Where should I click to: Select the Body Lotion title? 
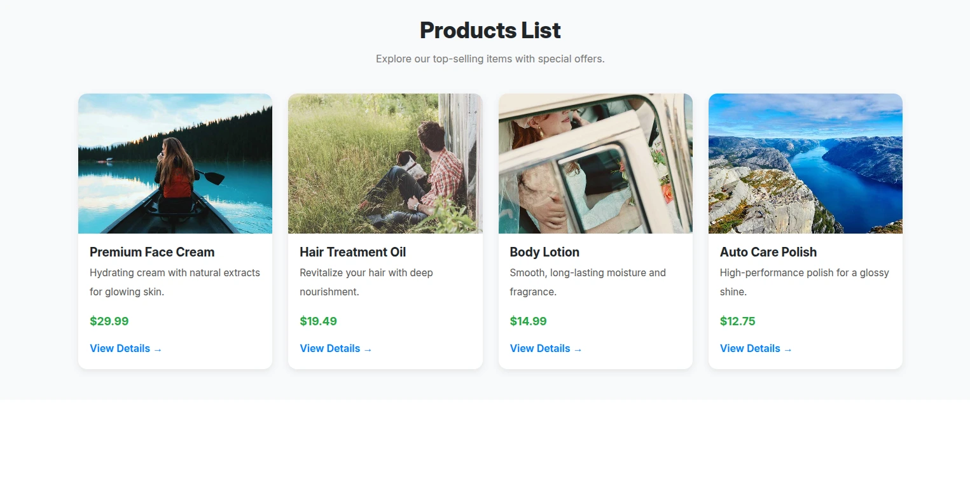pos(544,252)
